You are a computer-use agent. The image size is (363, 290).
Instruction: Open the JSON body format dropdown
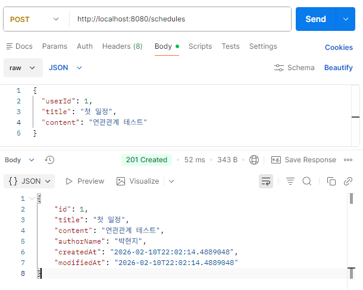pos(65,68)
